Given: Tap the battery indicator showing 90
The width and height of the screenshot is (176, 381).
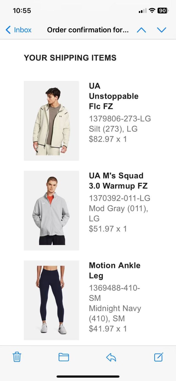Looking at the screenshot, I should point(162,10).
